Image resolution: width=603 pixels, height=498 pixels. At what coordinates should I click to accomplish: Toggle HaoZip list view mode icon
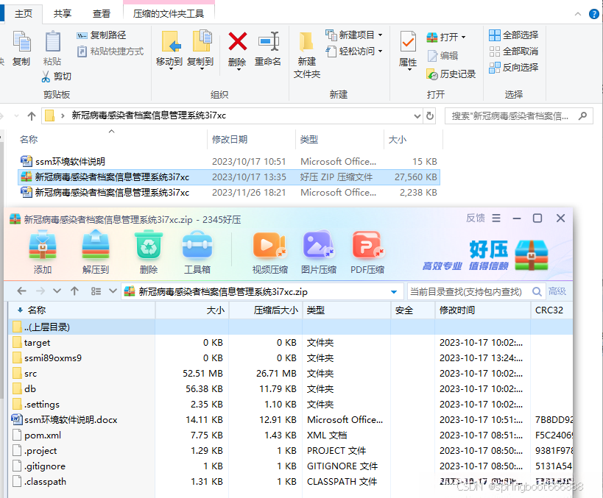(96, 291)
